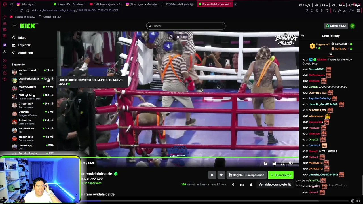
Task: Open Daarick channel in following list
Action: (33, 113)
